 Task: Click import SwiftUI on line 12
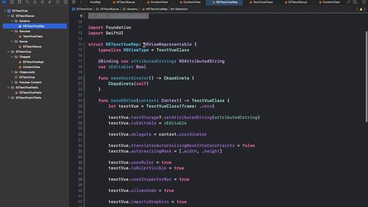(106, 33)
